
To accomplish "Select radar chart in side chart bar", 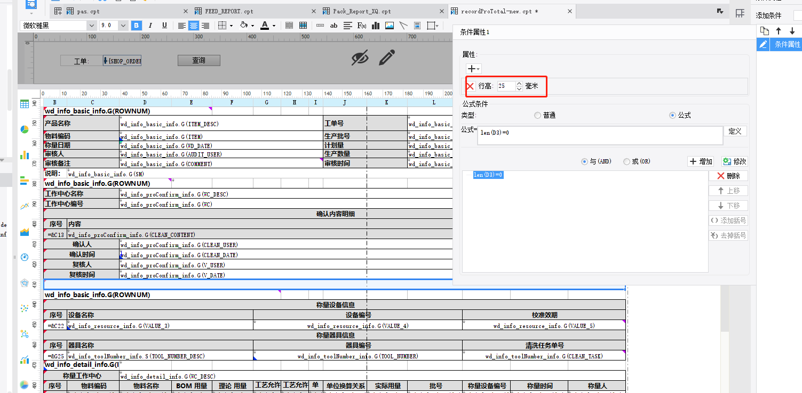I will pyautogui.click(x=24, y=283).
